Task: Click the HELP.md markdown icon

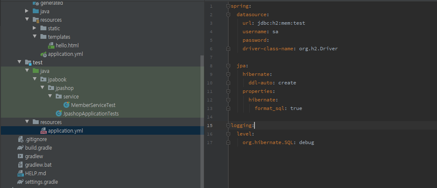Action: coord(20,173)
